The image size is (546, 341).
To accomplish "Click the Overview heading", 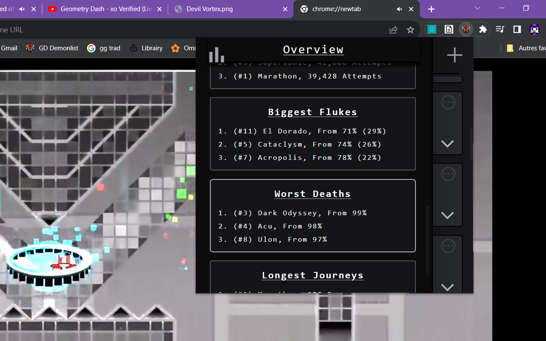I will pos(313,49).
